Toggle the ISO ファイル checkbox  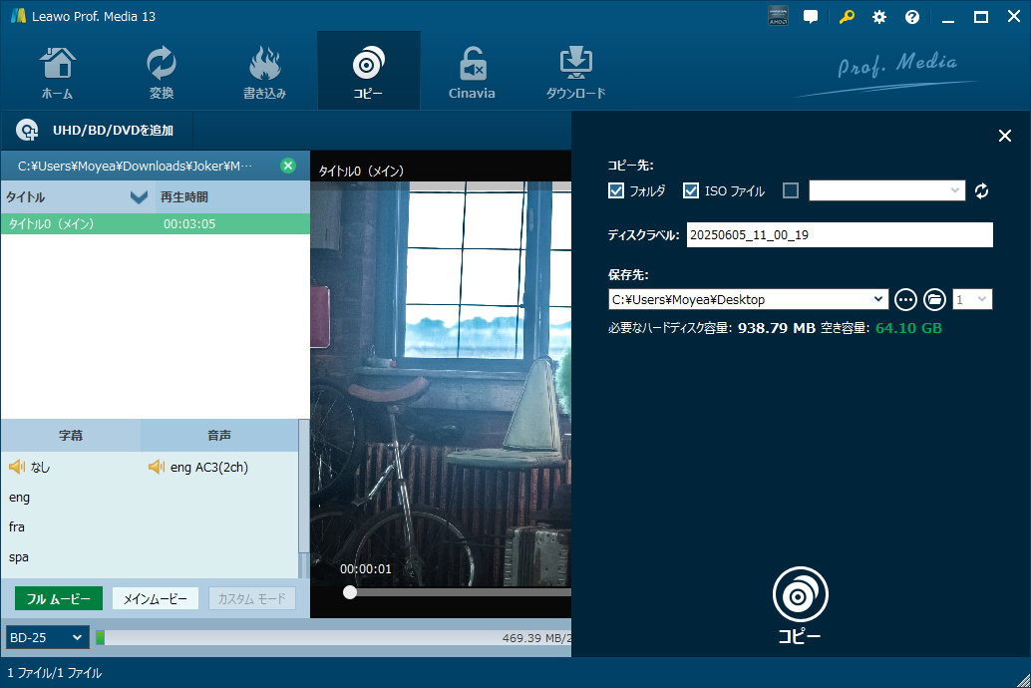click(x=690, y=190)
